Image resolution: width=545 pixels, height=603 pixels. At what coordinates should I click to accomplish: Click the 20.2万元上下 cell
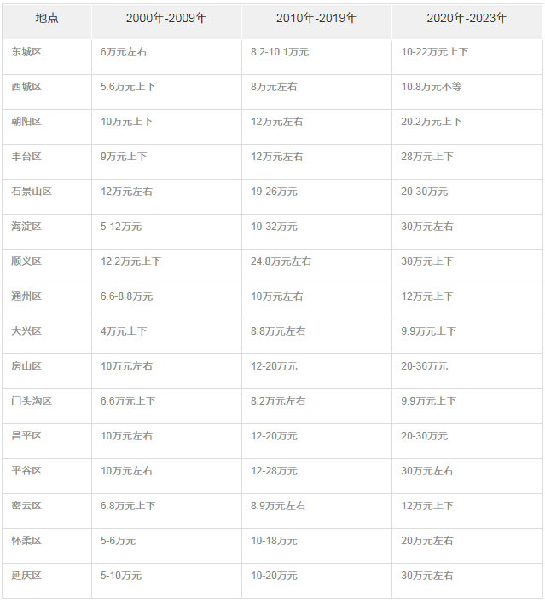[x=431, y=122]
